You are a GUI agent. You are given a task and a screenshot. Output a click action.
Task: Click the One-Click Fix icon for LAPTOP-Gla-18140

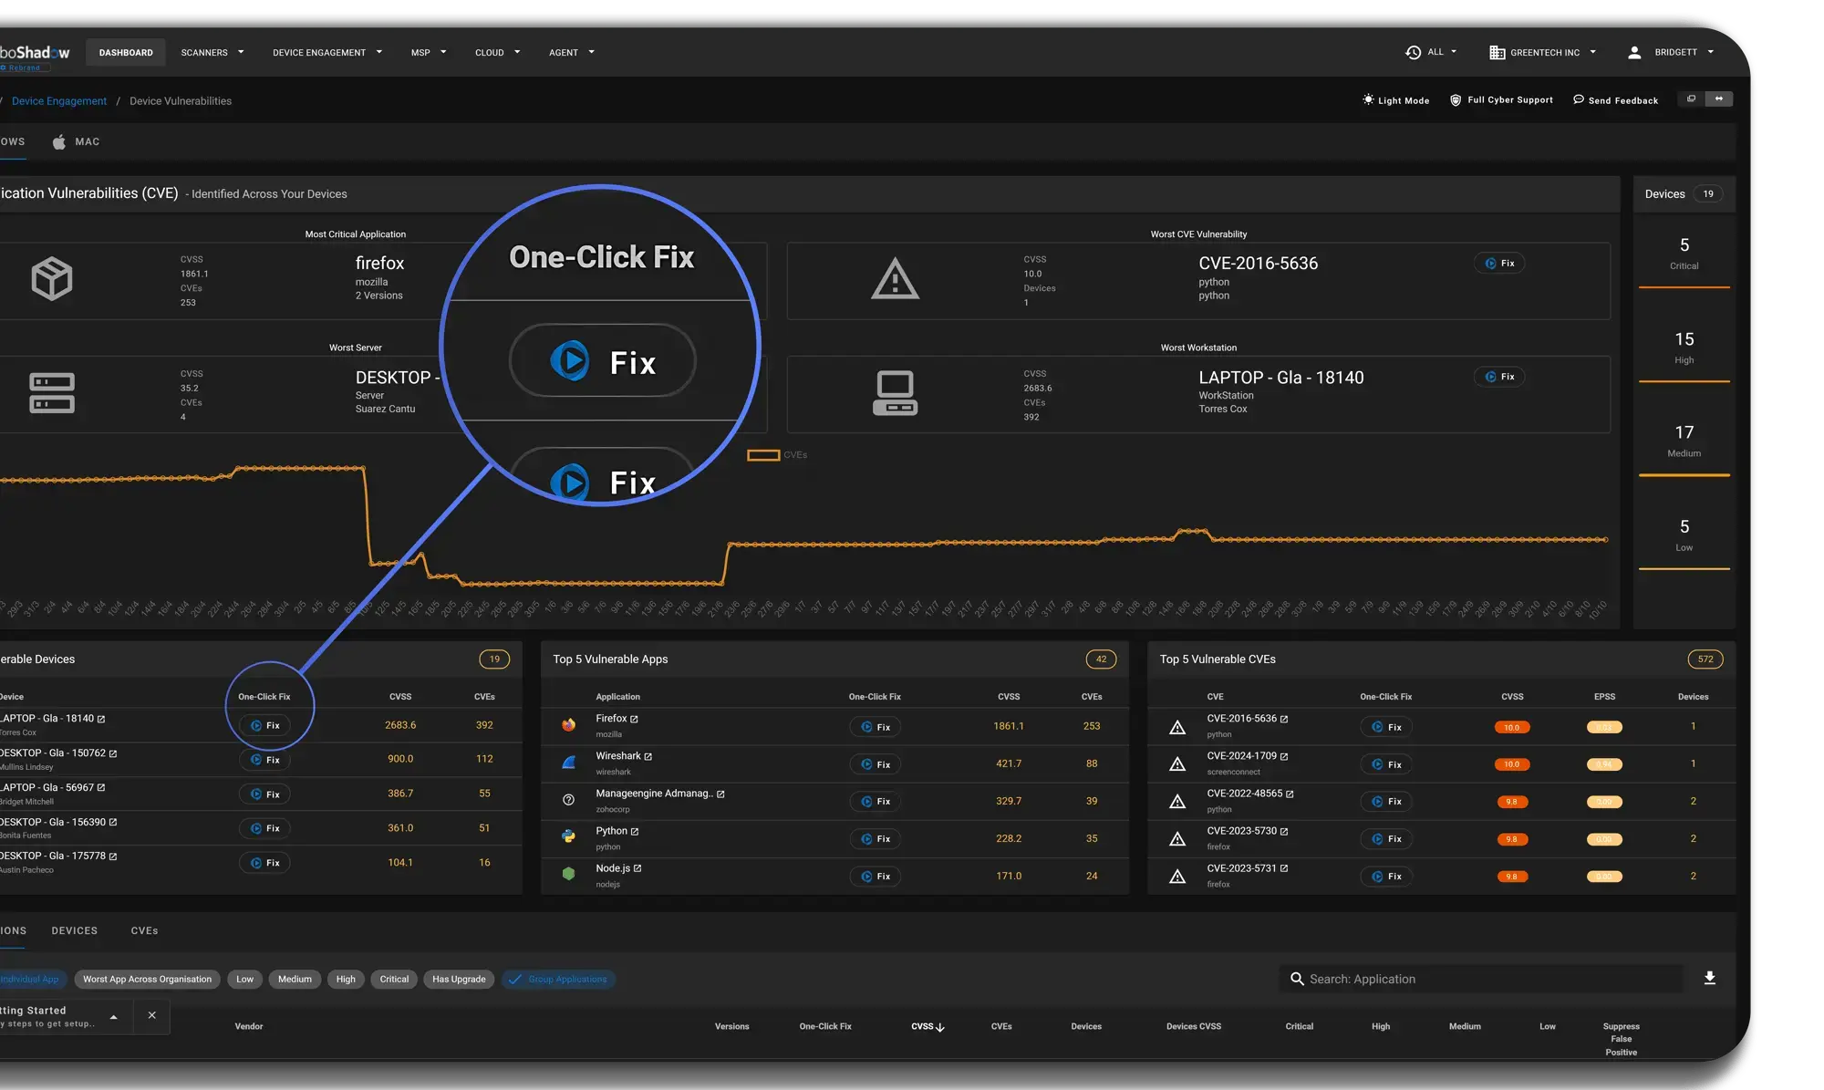[x=264, y=724]
